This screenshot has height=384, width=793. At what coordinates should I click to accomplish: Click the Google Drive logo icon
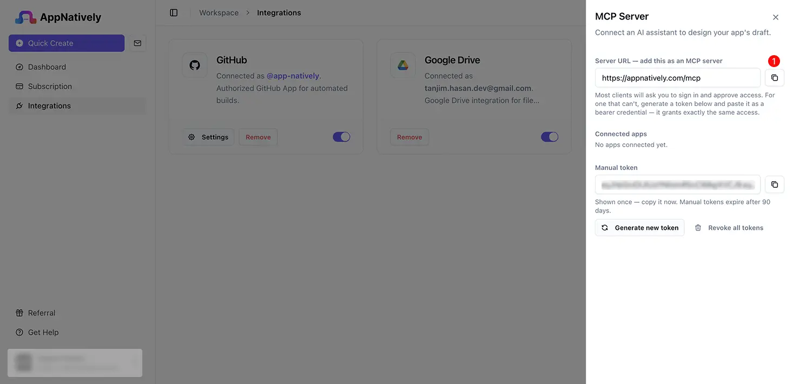tap(403, 65)
